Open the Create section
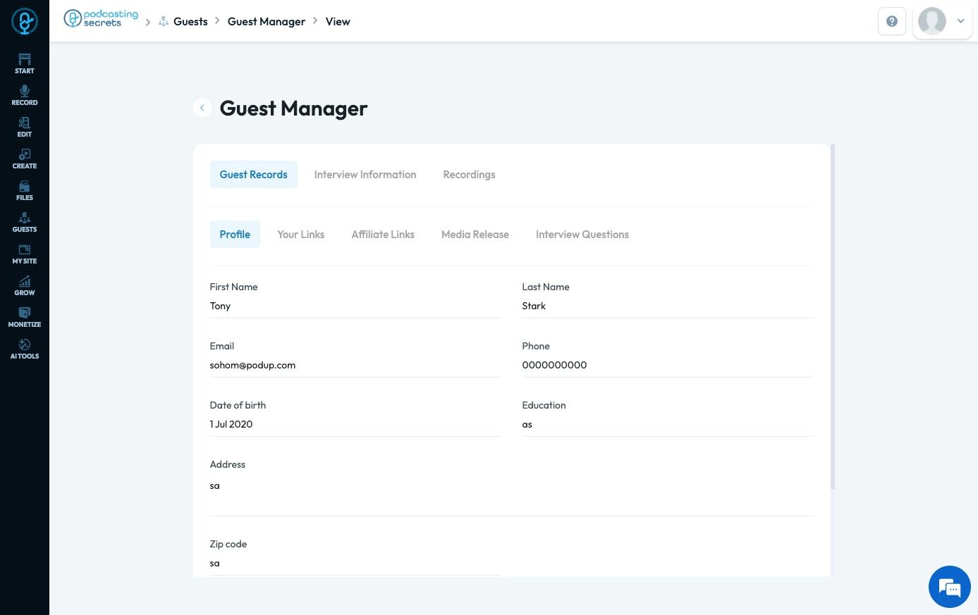This screenshot has width=978, height=615. 25,159
